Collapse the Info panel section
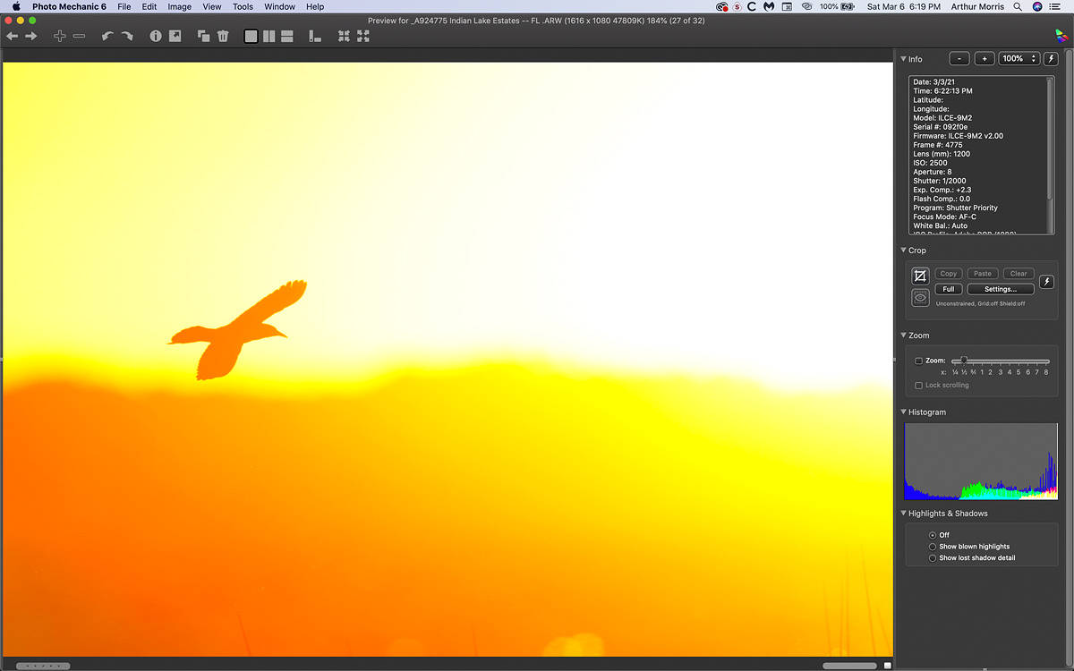The height and width of the screenshot is (671, 1074). (x=904, y=59)
